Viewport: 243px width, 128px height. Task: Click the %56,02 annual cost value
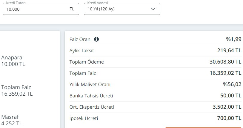(x=232, y=84)
